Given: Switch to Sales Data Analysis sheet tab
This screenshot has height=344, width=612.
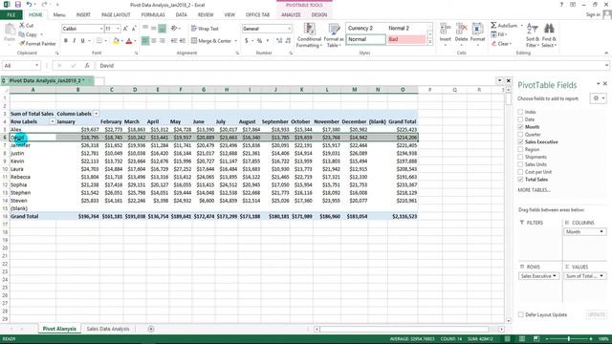Looking at the screenshot, I should [108, 329].
